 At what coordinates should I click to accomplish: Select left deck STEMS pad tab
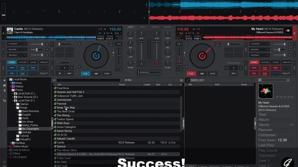click(12, 62)
